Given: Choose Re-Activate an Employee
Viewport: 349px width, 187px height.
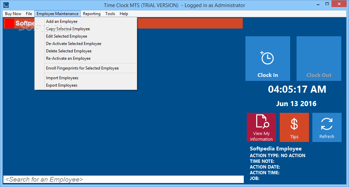Looking at the screenshot, I should tap(86, 58).
